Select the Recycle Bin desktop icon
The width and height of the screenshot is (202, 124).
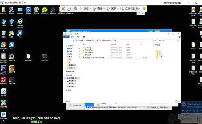tap(4, 34)
